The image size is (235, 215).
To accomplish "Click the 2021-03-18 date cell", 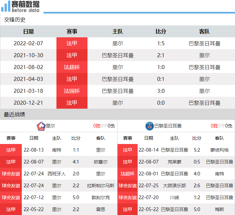I will (x=28, y=91).
